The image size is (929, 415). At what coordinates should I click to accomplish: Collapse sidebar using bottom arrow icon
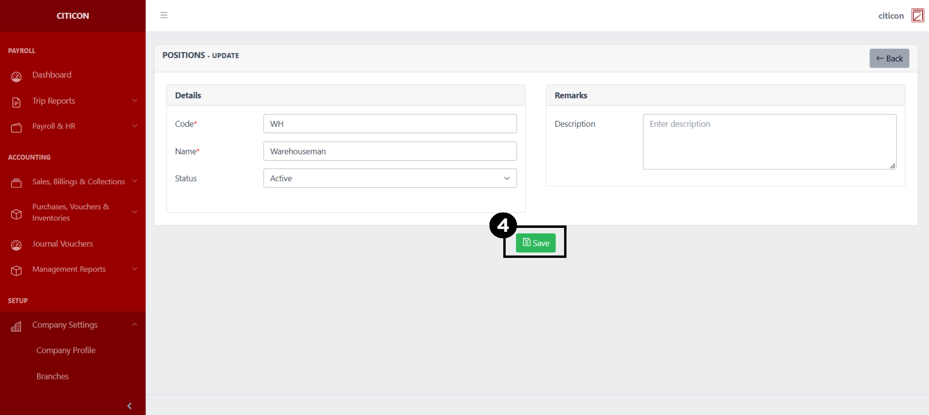point(129,406)
